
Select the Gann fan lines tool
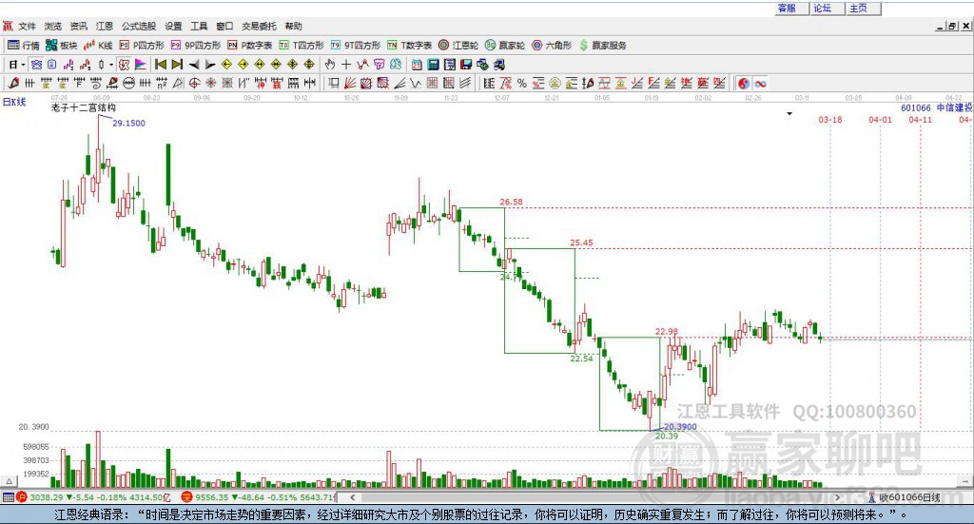(350, 83)
